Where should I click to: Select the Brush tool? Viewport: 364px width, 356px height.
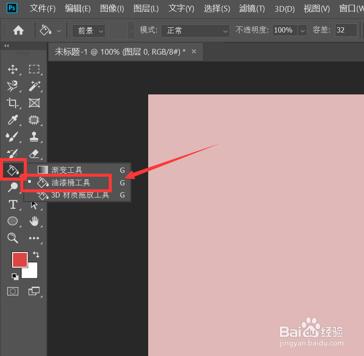tap(13, 137)
